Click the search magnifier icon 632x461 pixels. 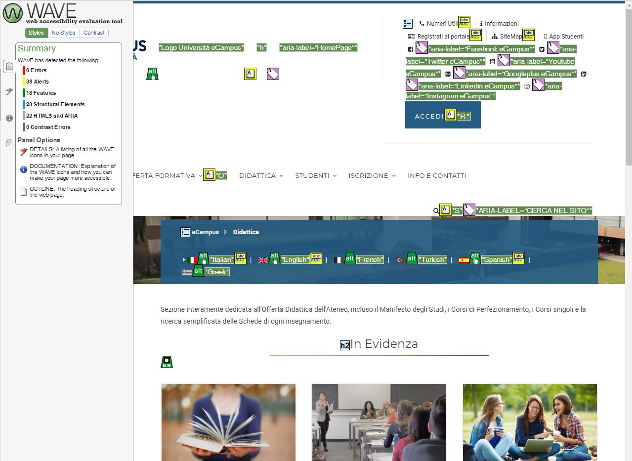(x=436, y=211)
